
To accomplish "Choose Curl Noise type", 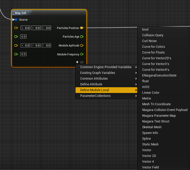I will pos(163,41).
